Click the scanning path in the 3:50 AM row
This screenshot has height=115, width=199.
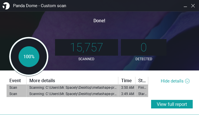pos(73,88)
